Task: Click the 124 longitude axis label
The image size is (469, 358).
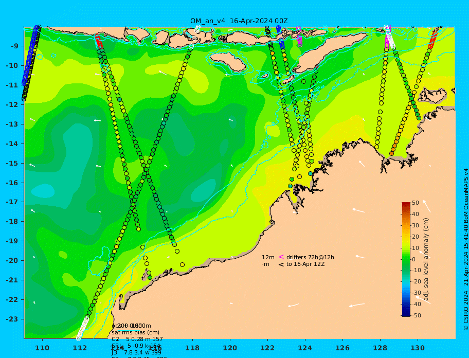Action: click(x=305, y=348)
